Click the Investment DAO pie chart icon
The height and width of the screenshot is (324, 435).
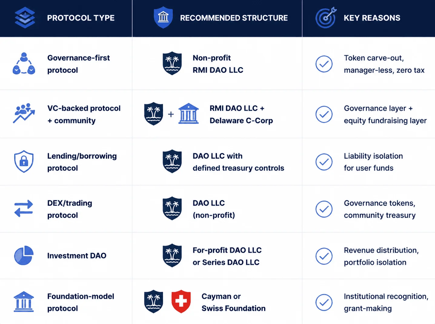pos(24,255)
